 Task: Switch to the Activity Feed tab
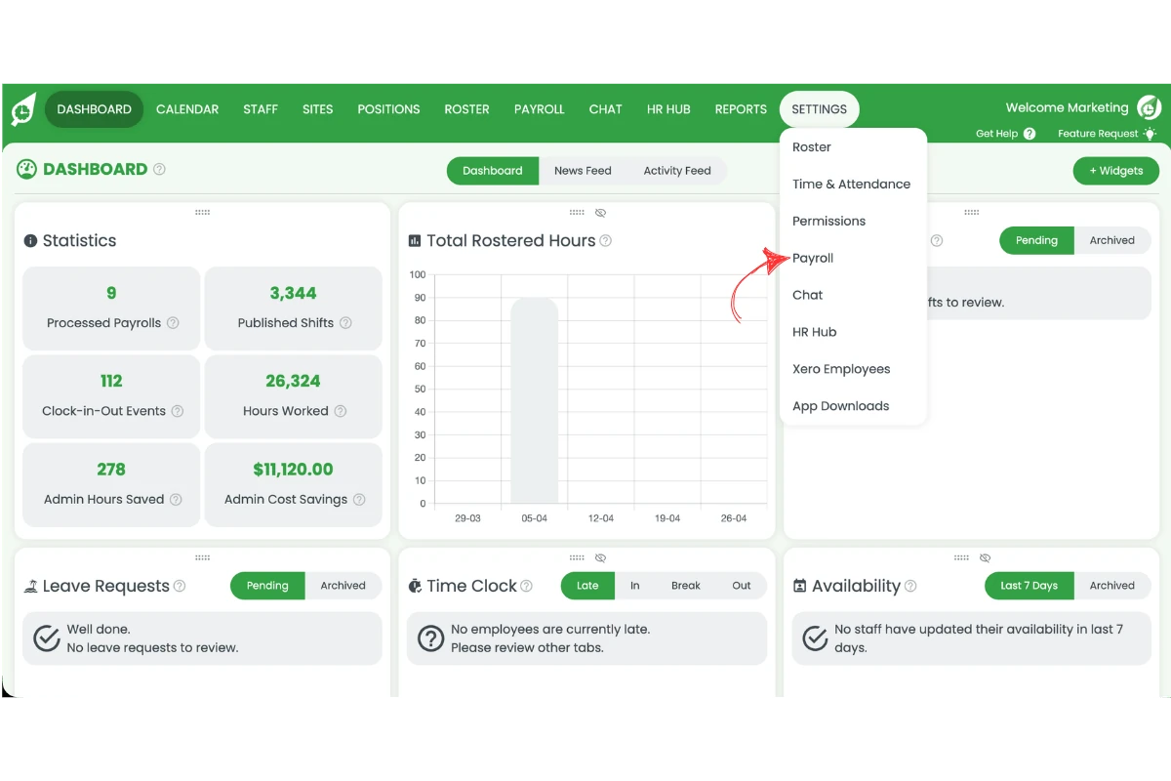pyautogui.click(x=677, y=171)
